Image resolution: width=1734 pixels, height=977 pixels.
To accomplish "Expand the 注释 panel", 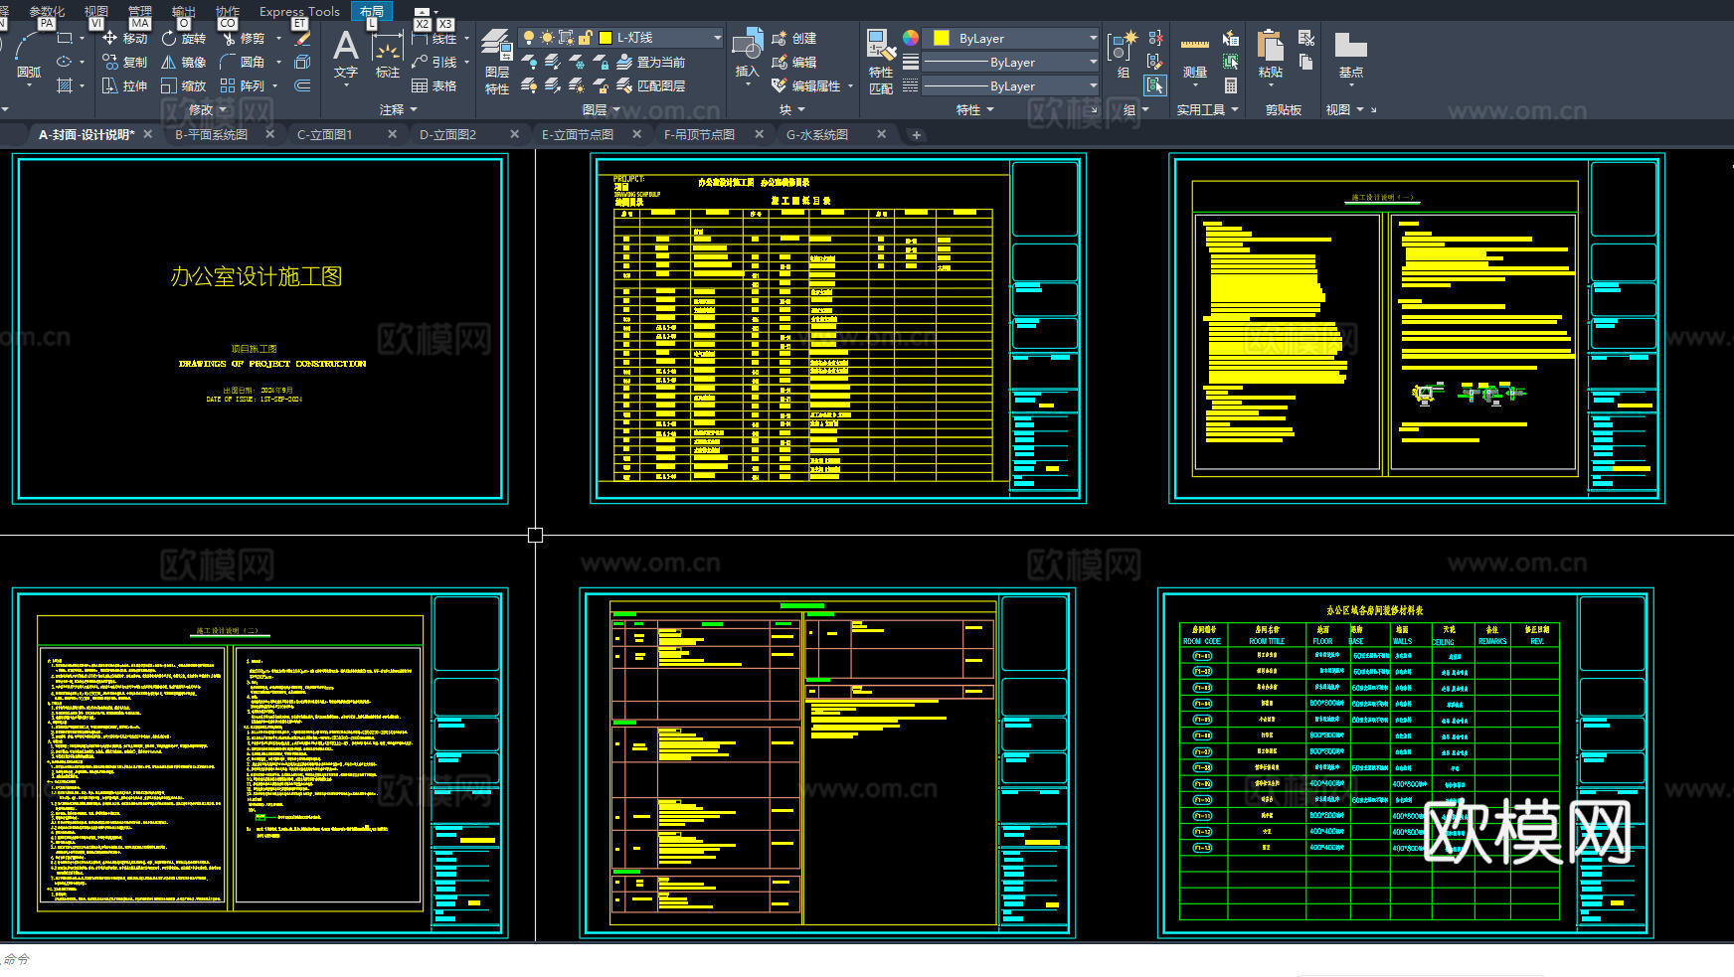I will (x=399, y=109).
